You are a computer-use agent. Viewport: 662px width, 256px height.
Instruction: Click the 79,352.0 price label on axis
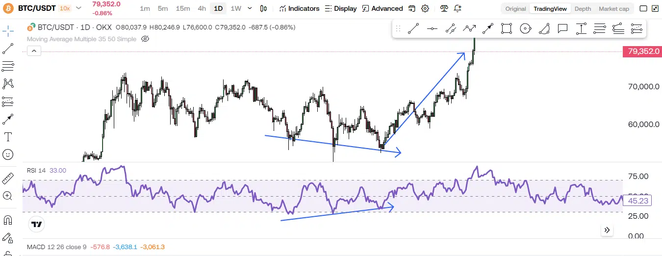pyautogui.click(x=641, y=51)
